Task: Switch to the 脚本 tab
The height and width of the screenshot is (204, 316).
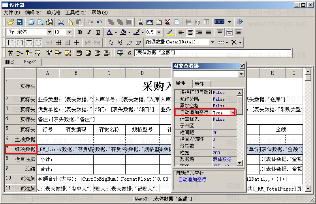Action: pyautogui.click(x=10, y=62)
